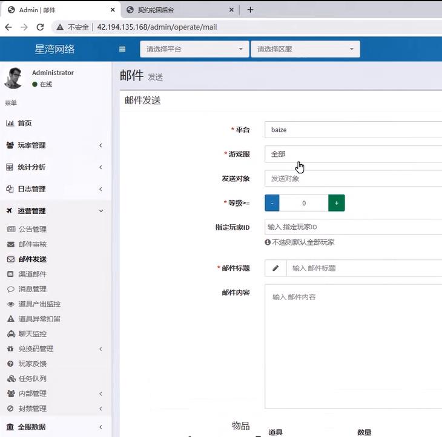
Task: Click the 等级>= number field
Action: tap(304, 203)
